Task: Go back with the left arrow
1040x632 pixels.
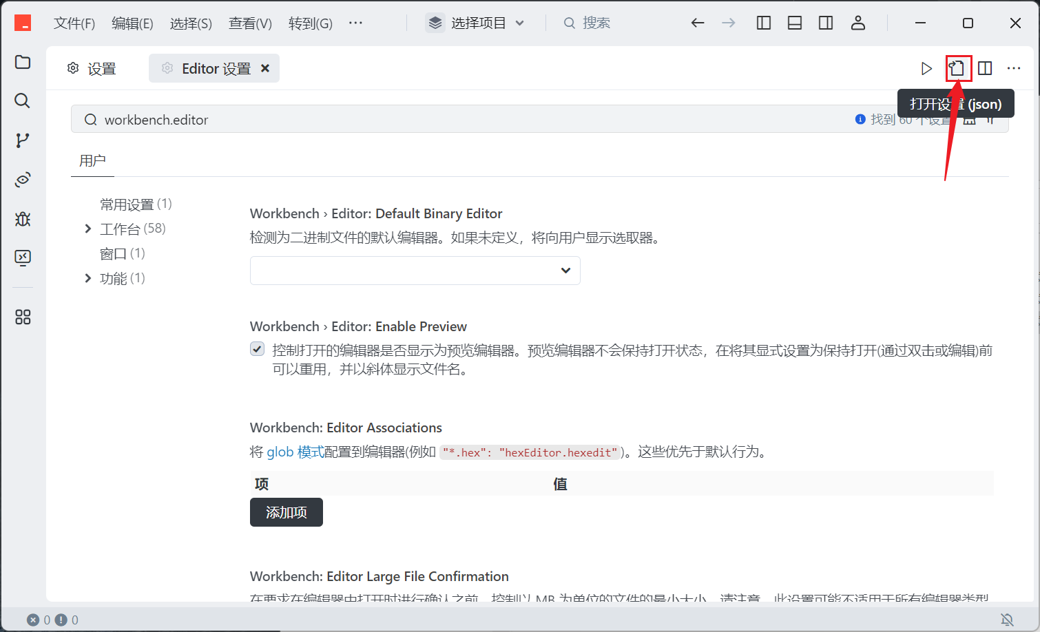Action: tap(698, 23)
